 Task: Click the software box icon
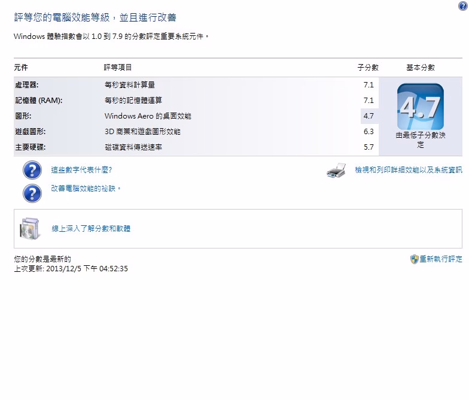[x=29, y=229]
